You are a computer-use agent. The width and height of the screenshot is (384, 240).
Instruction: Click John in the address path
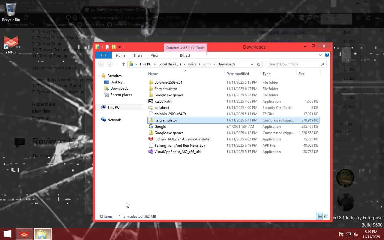coord(207,64)
